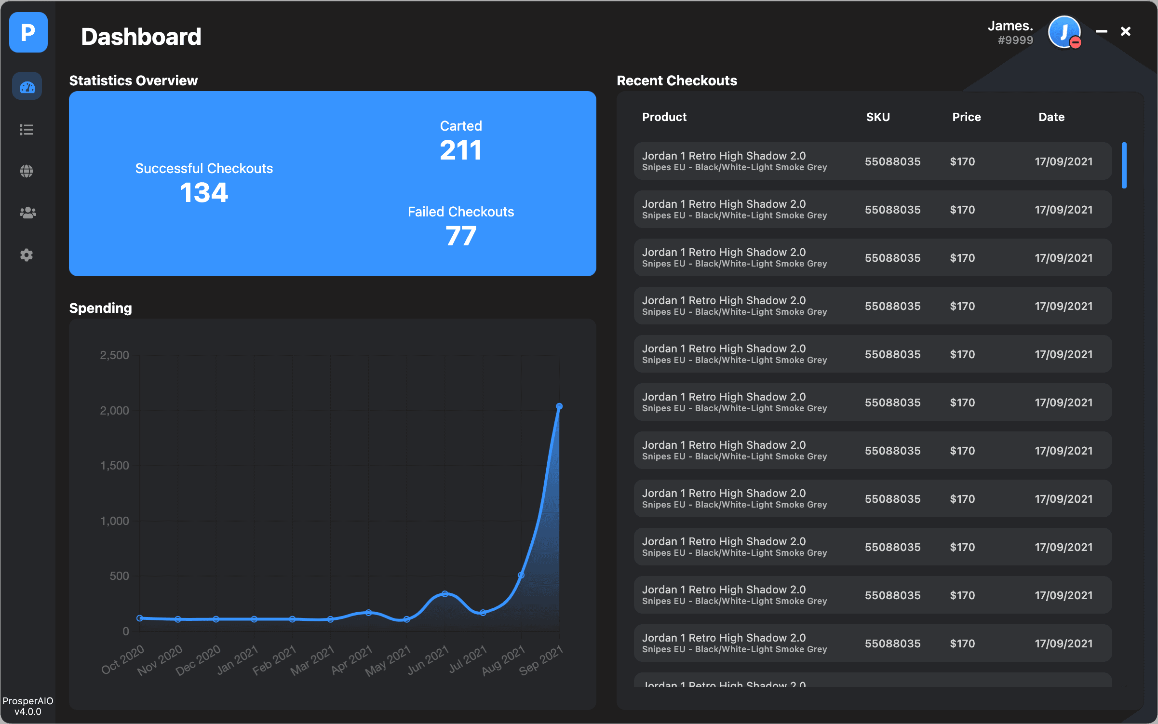Click the Sep 2021 spending data point
This screenshot has height=724, width=1158.
click(559, 406)
